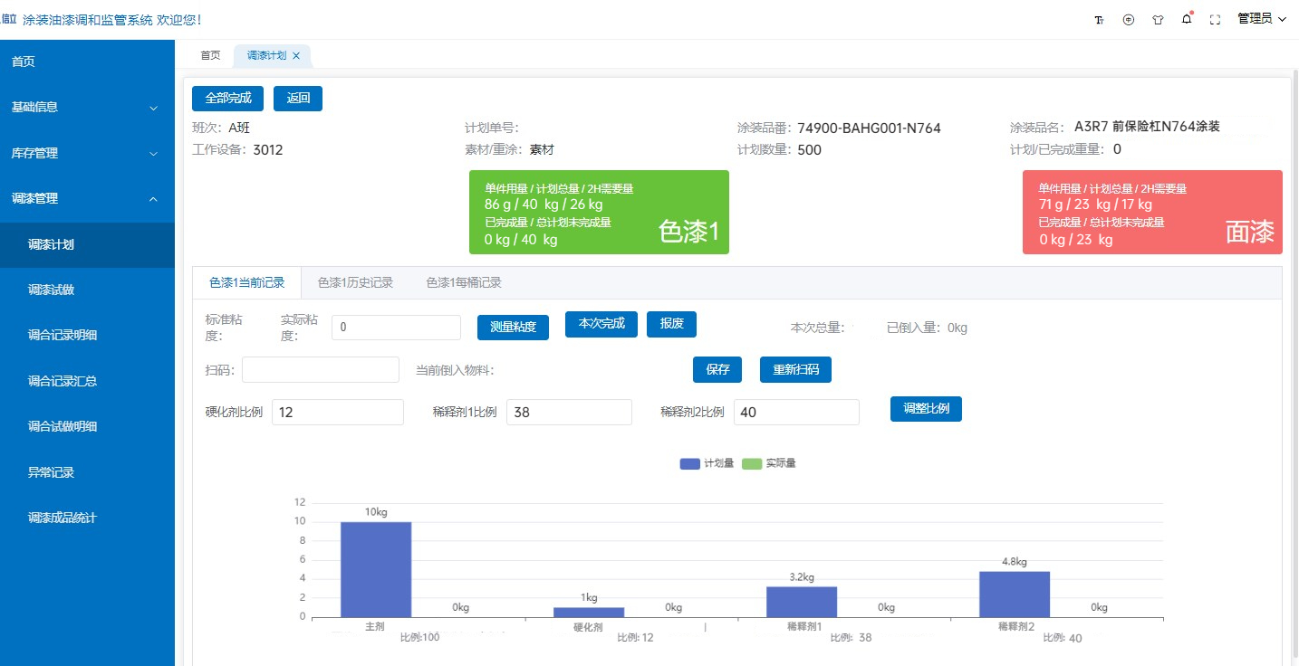Viewport: 1299px width, 666px height.
Task: Select the red 面漆 card
Action: point(1152,212)
